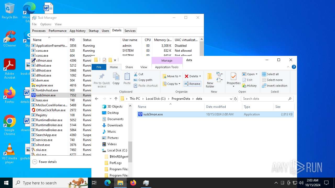
Task: Create a New folder from ribbon
Action: (x=210, y=80)
